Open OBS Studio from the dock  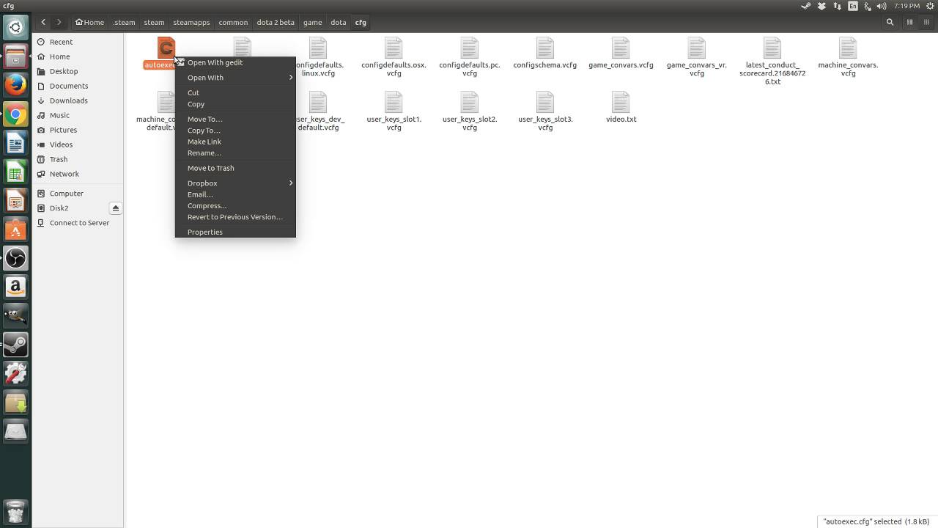15,258
